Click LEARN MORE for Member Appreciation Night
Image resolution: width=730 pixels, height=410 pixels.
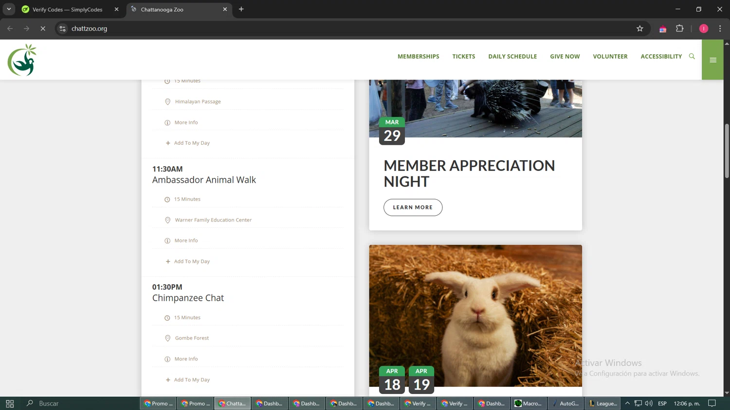[x=413, y=207]
